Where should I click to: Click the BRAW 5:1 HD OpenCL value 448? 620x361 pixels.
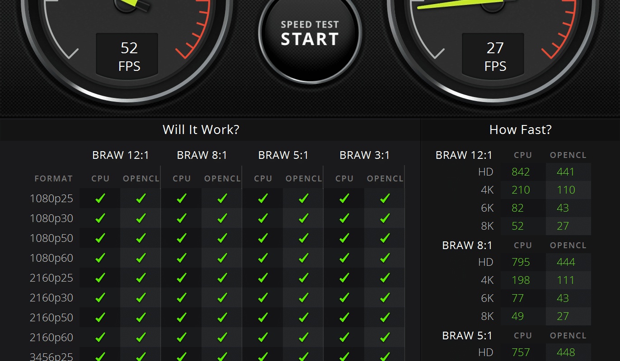tap(565, 352)
